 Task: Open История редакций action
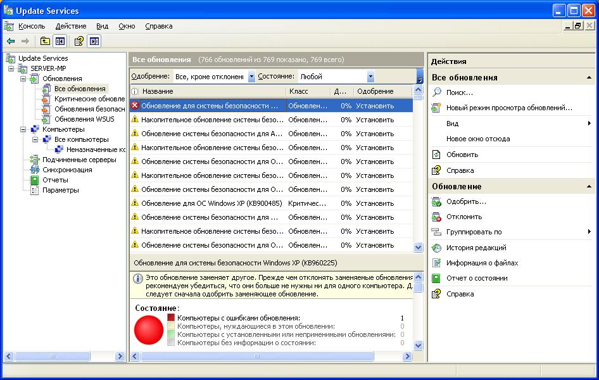click(x=476, y=248)
